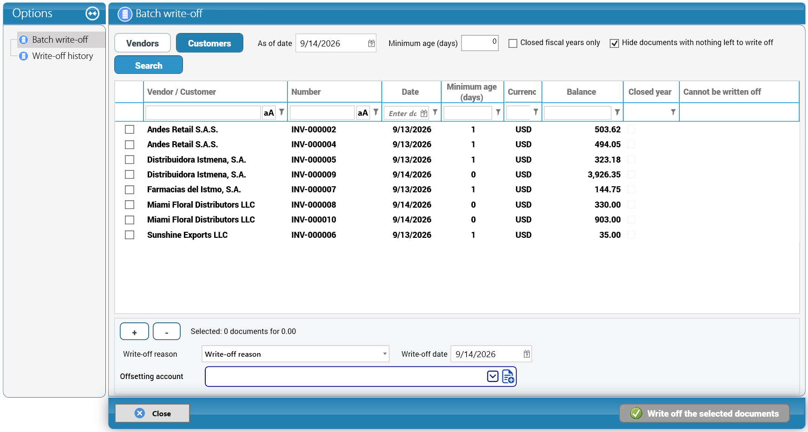Select the checkbox for INV-000002 row
Viewport: 808px width, 432px height.
click(x=130, y=130)
